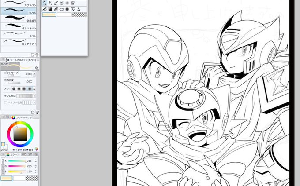300x186 pixels.
Task: Select the ellipse figure tool
Action: (x=61, y=9)
